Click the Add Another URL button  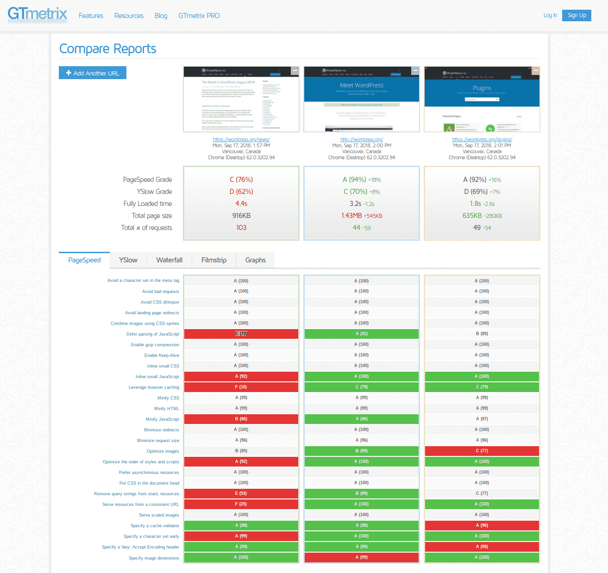coord(93,73)
